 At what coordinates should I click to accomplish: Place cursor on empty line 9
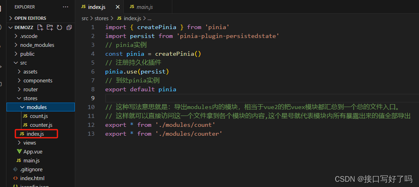(x=202, y=98)
